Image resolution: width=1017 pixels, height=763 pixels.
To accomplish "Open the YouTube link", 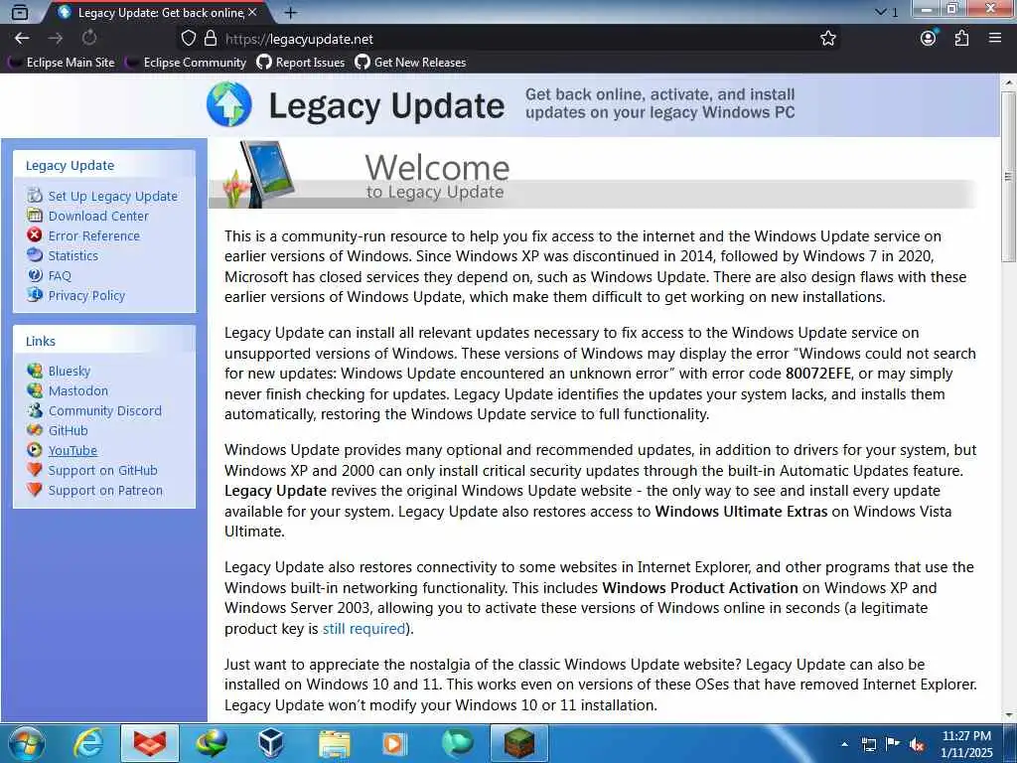I will pos(73,451).
